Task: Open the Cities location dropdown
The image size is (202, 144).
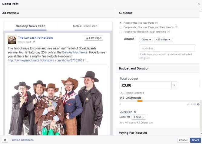Action: click(146, 39)
